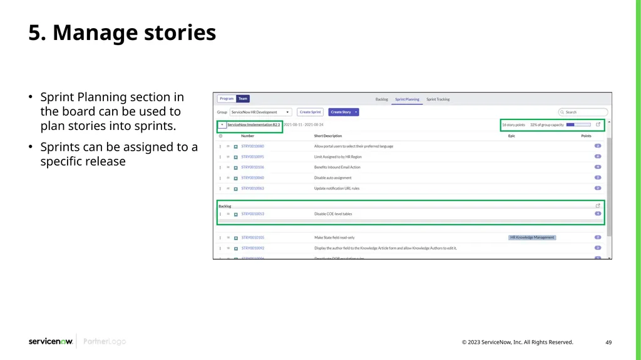Viewport: 641px width, 360px height.
Task: Click story type icon of STRY0010095
Action: 236,157
